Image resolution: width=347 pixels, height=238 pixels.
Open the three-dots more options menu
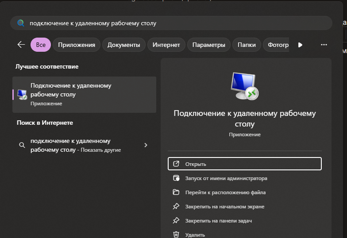[x=324, y=45]
